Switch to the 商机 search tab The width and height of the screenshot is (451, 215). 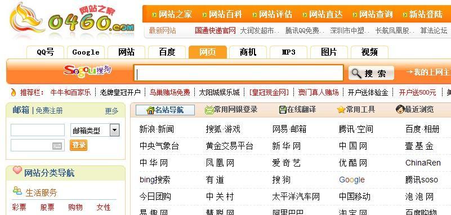[x=248, y=52]
